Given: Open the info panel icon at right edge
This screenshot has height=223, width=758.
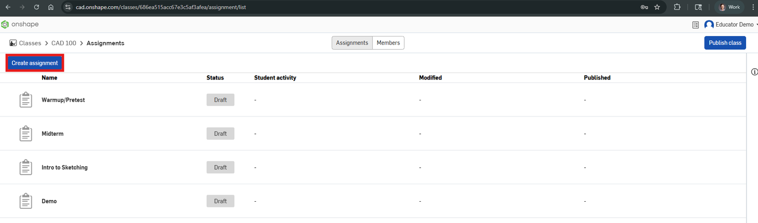Looking at the screenshot, I should point(754,72).
